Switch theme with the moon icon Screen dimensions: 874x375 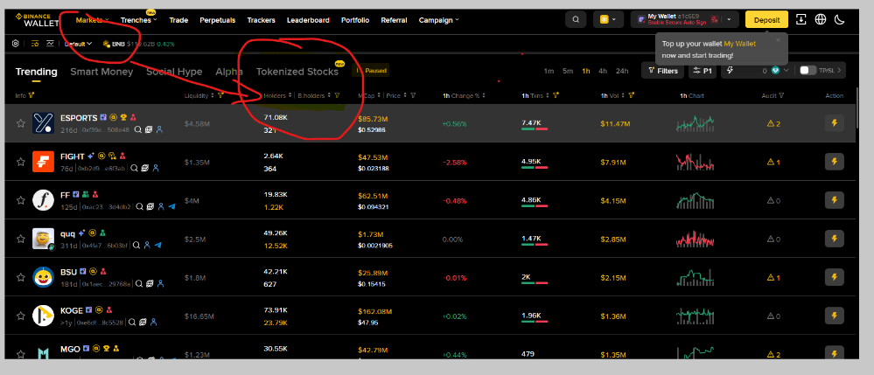point(839,19)
